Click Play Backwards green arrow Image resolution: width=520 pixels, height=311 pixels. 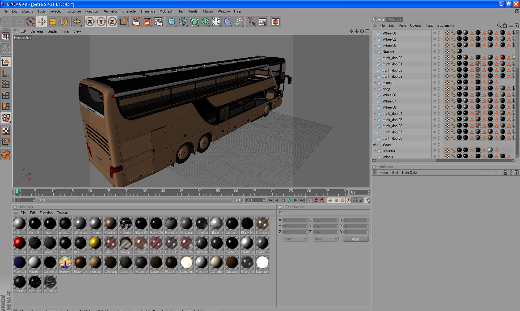(x=283, y=200)
